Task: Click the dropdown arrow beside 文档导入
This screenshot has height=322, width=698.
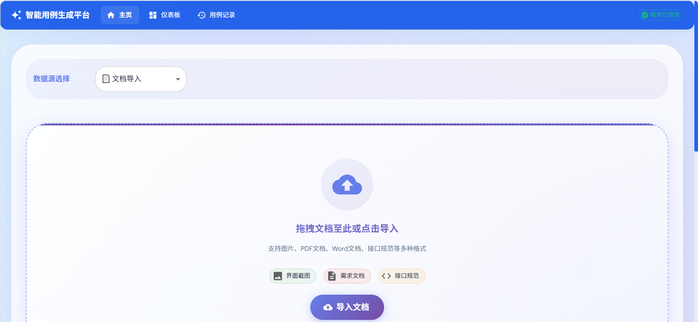Action: point(178,79)
